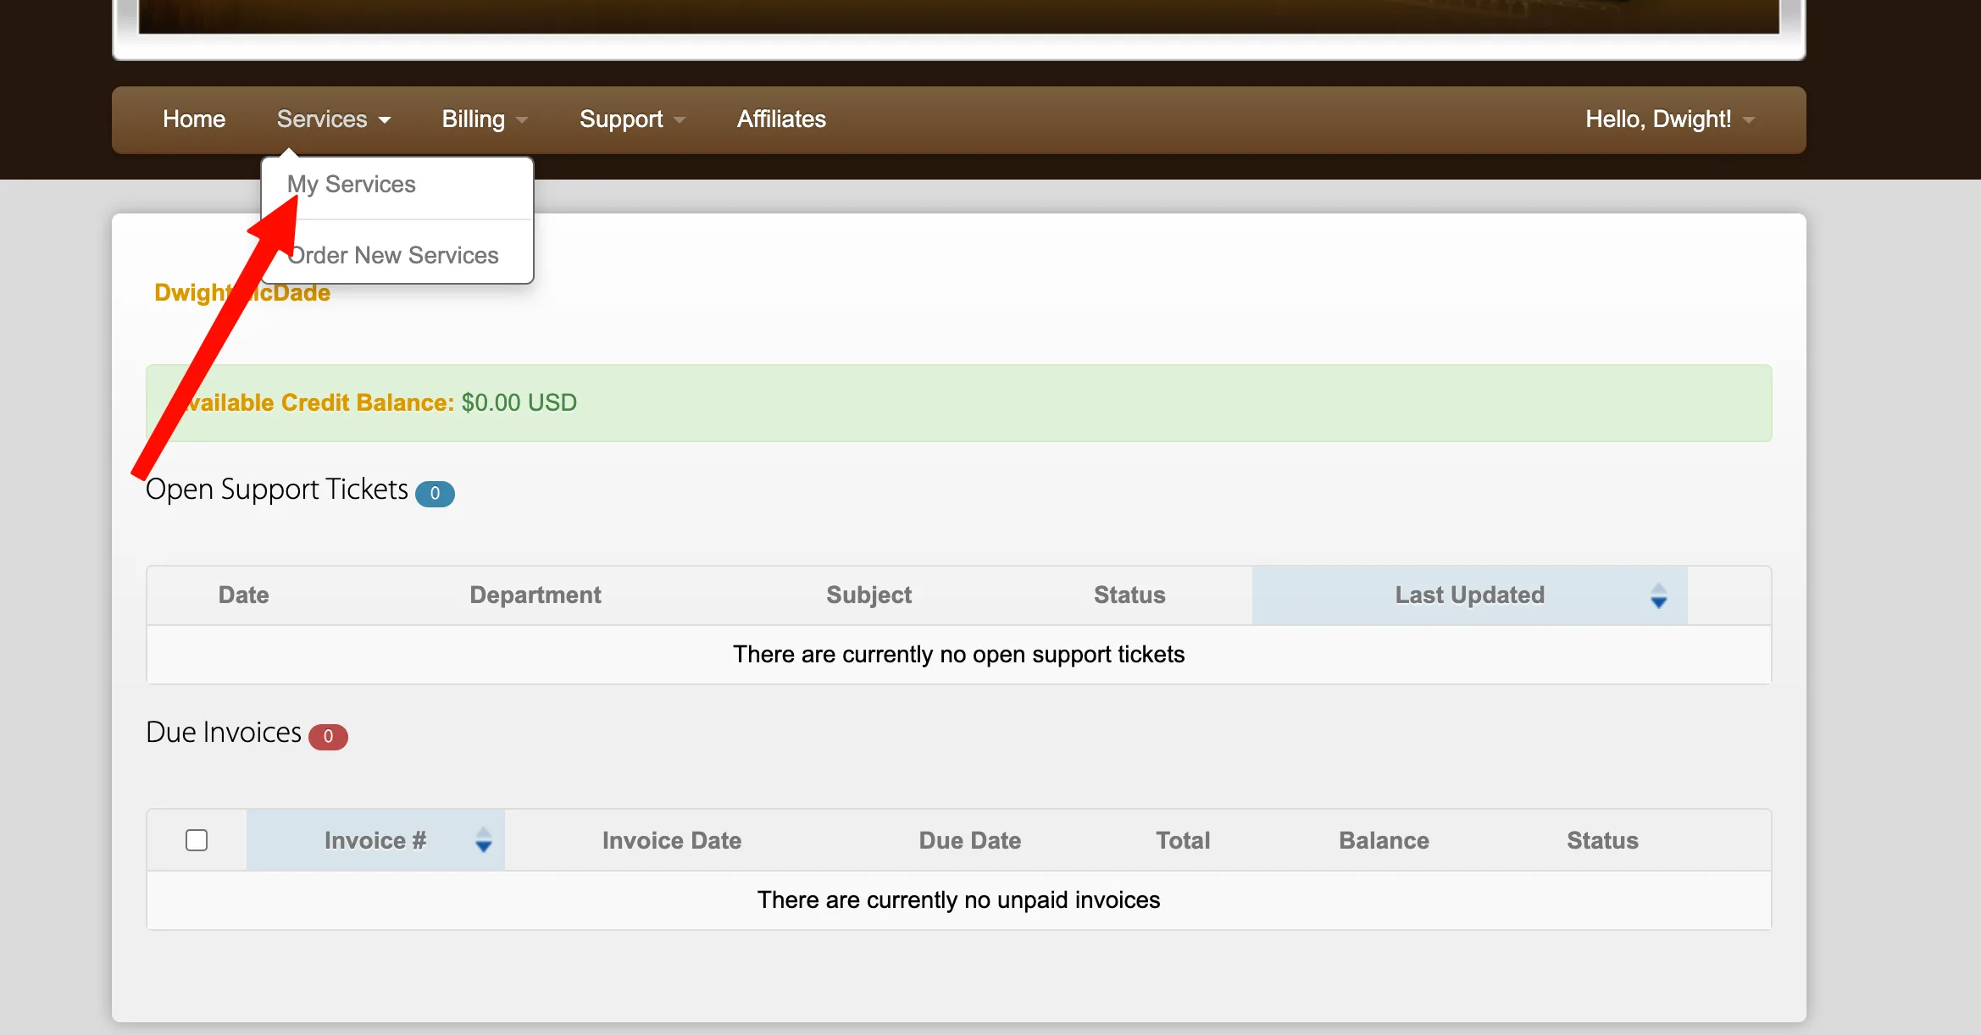Click the open tickets count badge

(435, 494)
